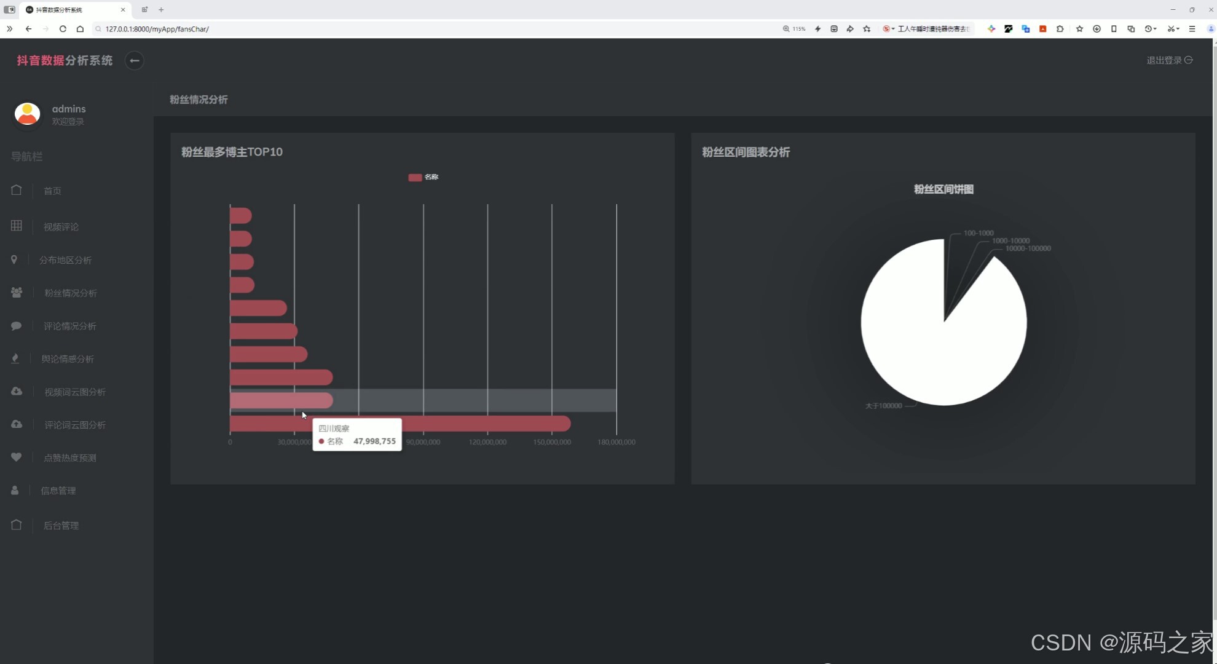Click the 点赞热度预测 heart icon
This screenshot has height=664, width=1217.
click(17, 457)
